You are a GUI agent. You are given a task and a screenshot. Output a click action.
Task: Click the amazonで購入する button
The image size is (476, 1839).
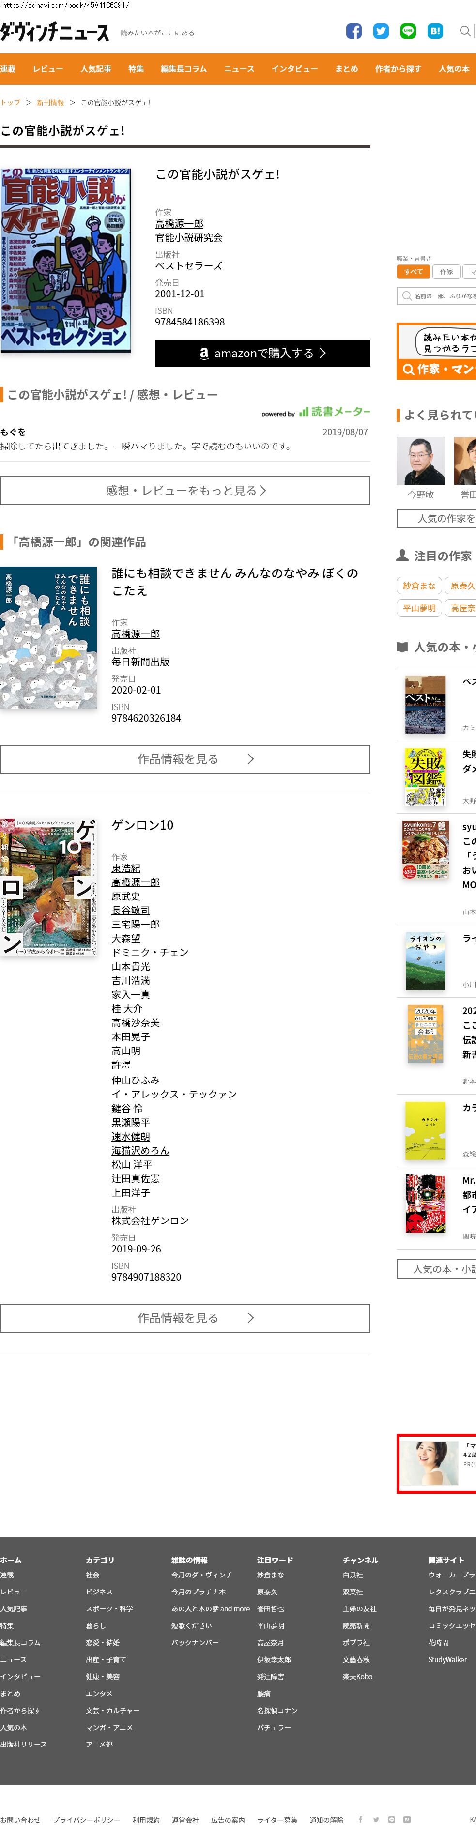[x=262, y=354]
